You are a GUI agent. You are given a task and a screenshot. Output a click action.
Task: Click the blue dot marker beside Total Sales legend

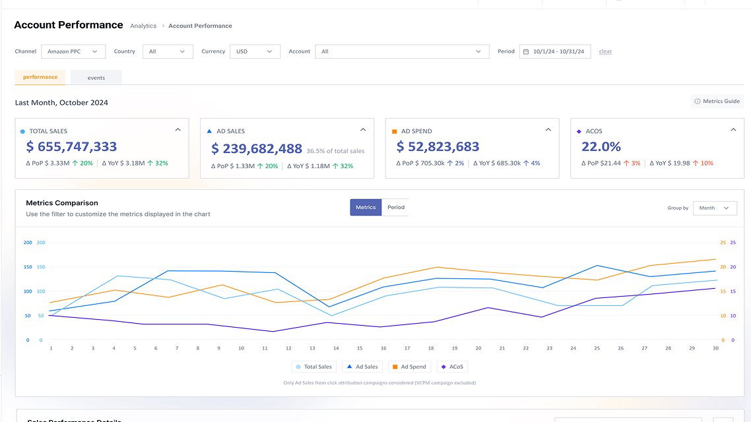pos(298,367)
